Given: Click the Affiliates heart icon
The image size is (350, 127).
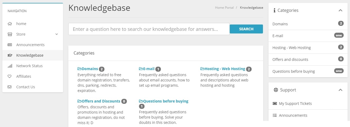Looking at the screenshot, I should click(x=10, y=76).
